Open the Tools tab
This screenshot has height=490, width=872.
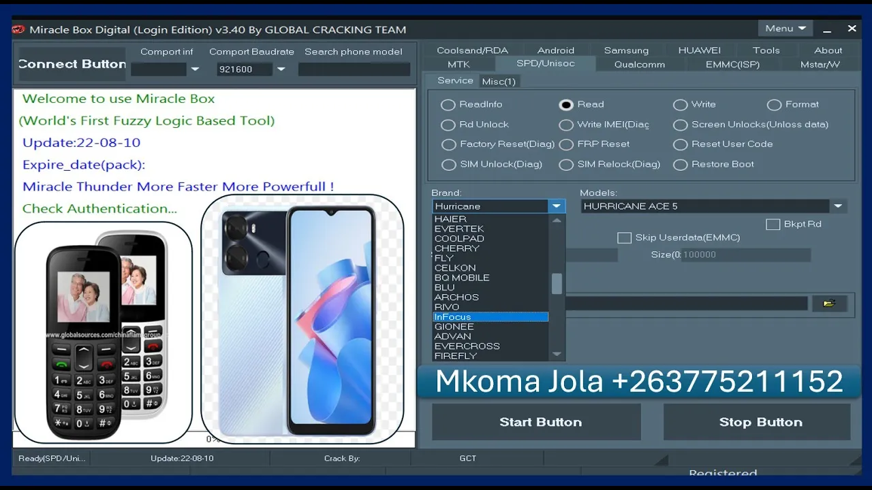coord(766,50)
